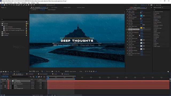The width and height of the screenshot is (171, 96).
Task: Open the composition mini-flowchart icon
Action: [x=31, y=77]
